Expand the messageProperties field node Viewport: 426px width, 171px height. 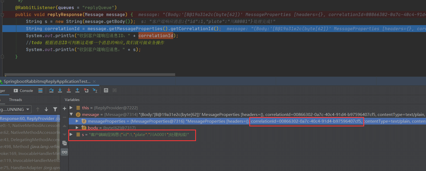[77, 121]
